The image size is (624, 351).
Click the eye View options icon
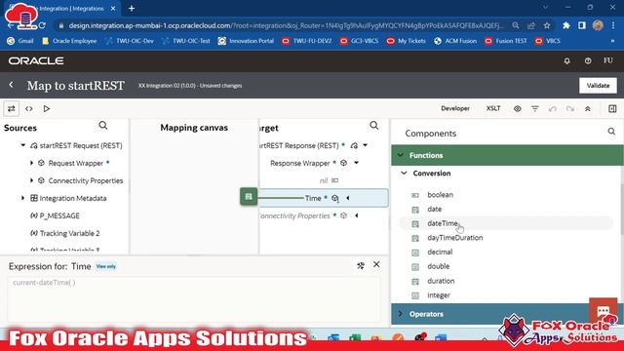pyautogui.click(x=517, y=108)
